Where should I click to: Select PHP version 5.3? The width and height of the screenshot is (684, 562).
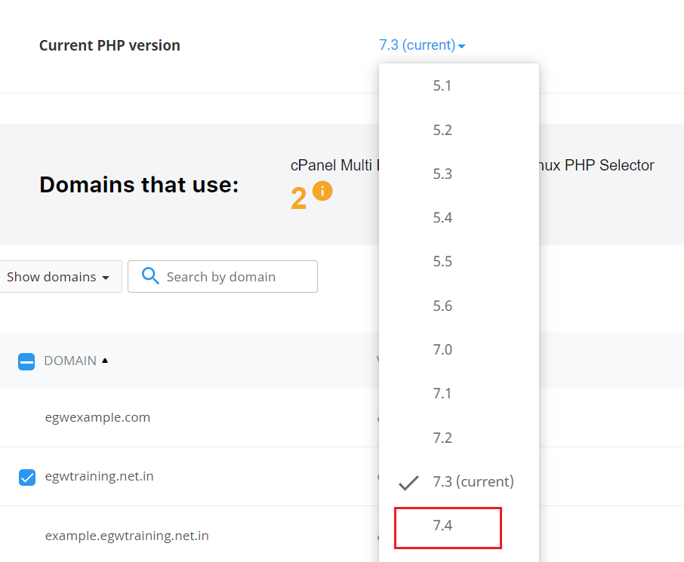click(443, 174)
